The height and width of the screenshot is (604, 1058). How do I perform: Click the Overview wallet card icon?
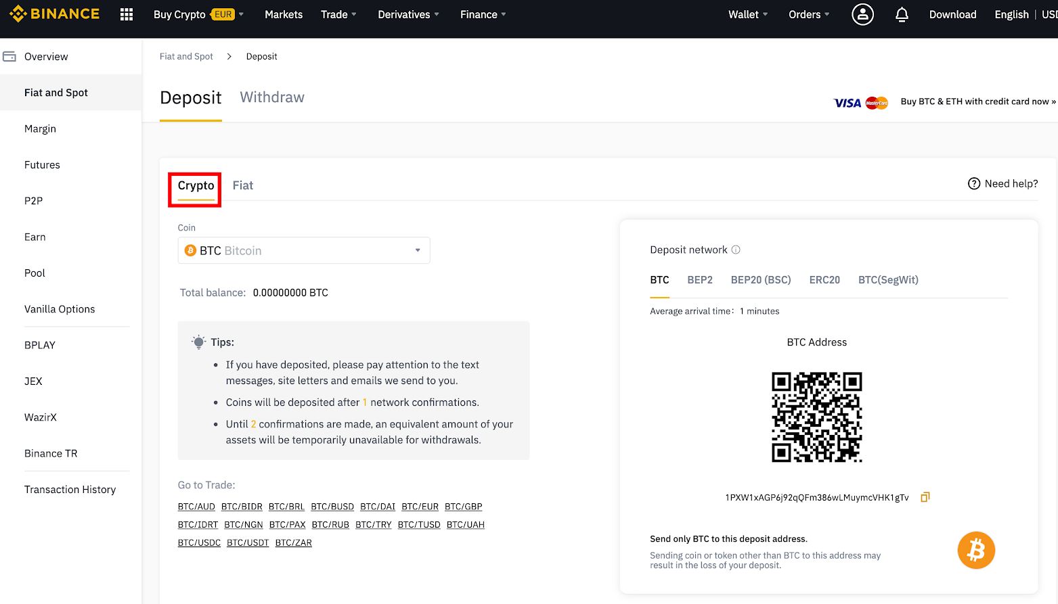pos(9,57)
